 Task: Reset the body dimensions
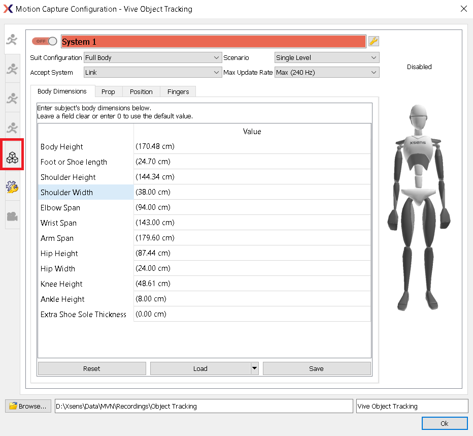click(x=91, y=368)
